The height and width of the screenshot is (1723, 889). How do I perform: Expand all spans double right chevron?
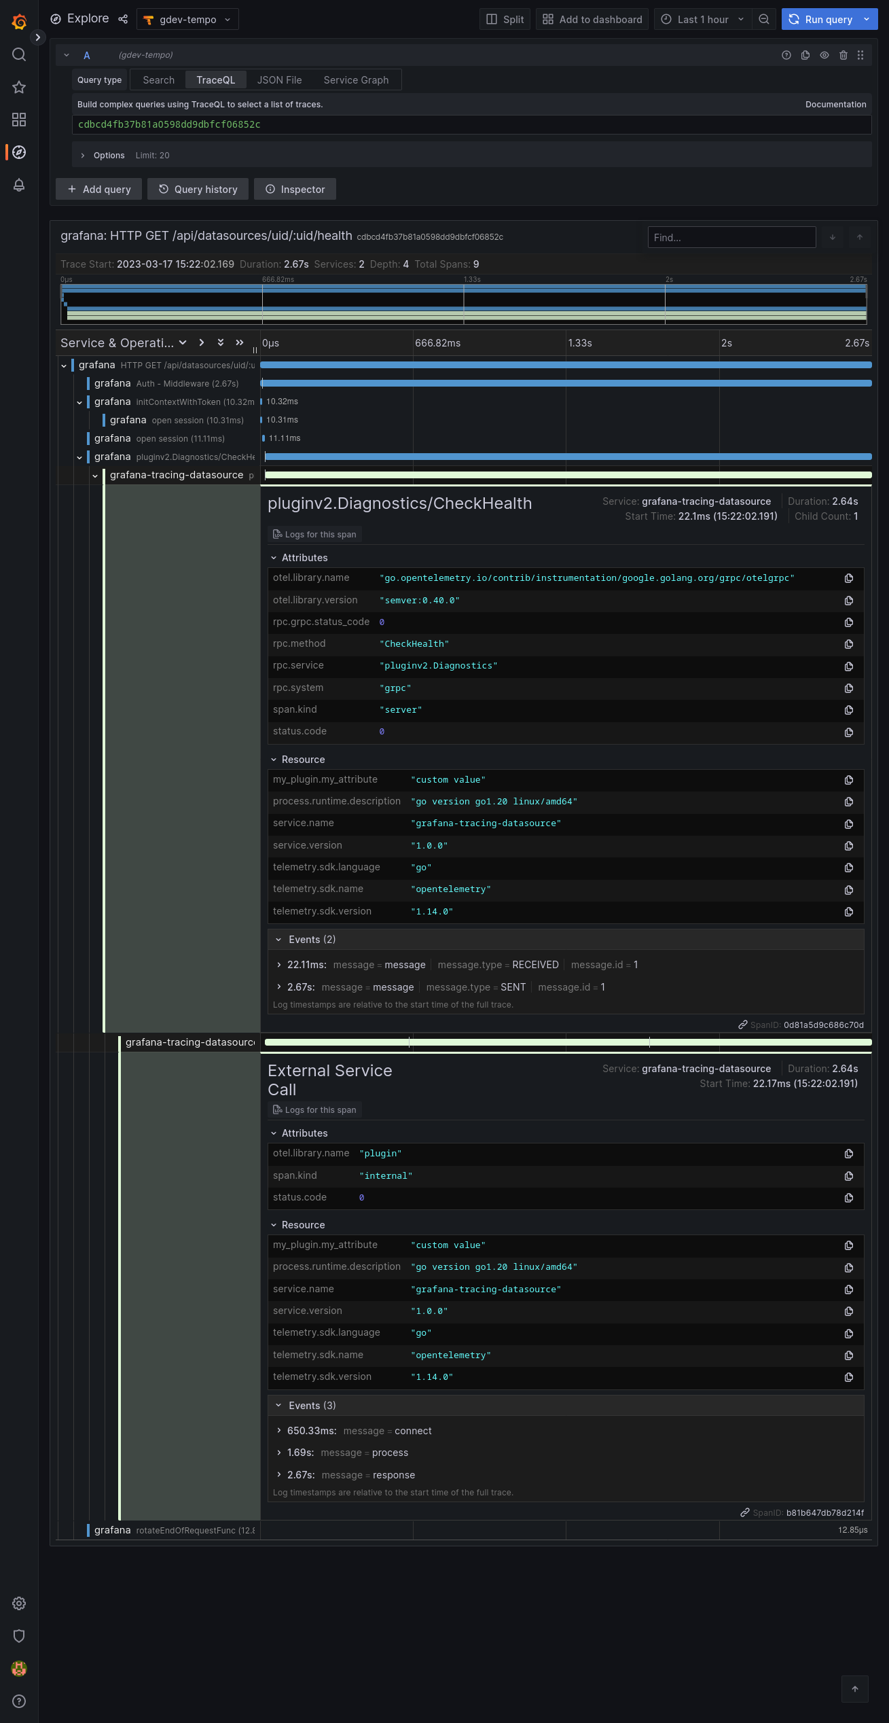240,342
